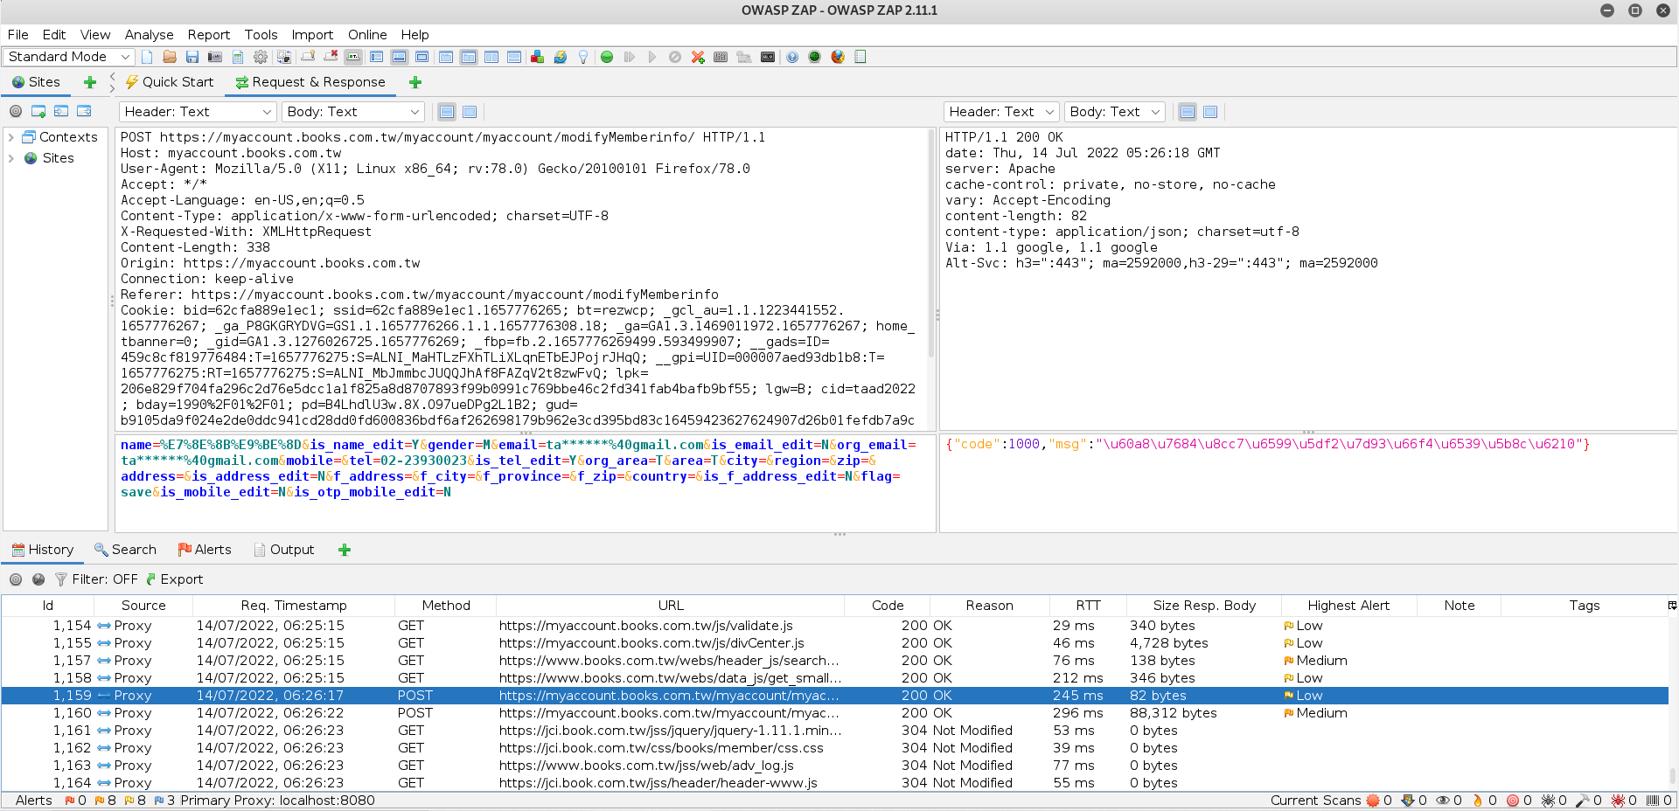Image resolution: width=1679 pixels, height=811 pixels.
Task: Open the Analyse menu
Action: point(150,35)
